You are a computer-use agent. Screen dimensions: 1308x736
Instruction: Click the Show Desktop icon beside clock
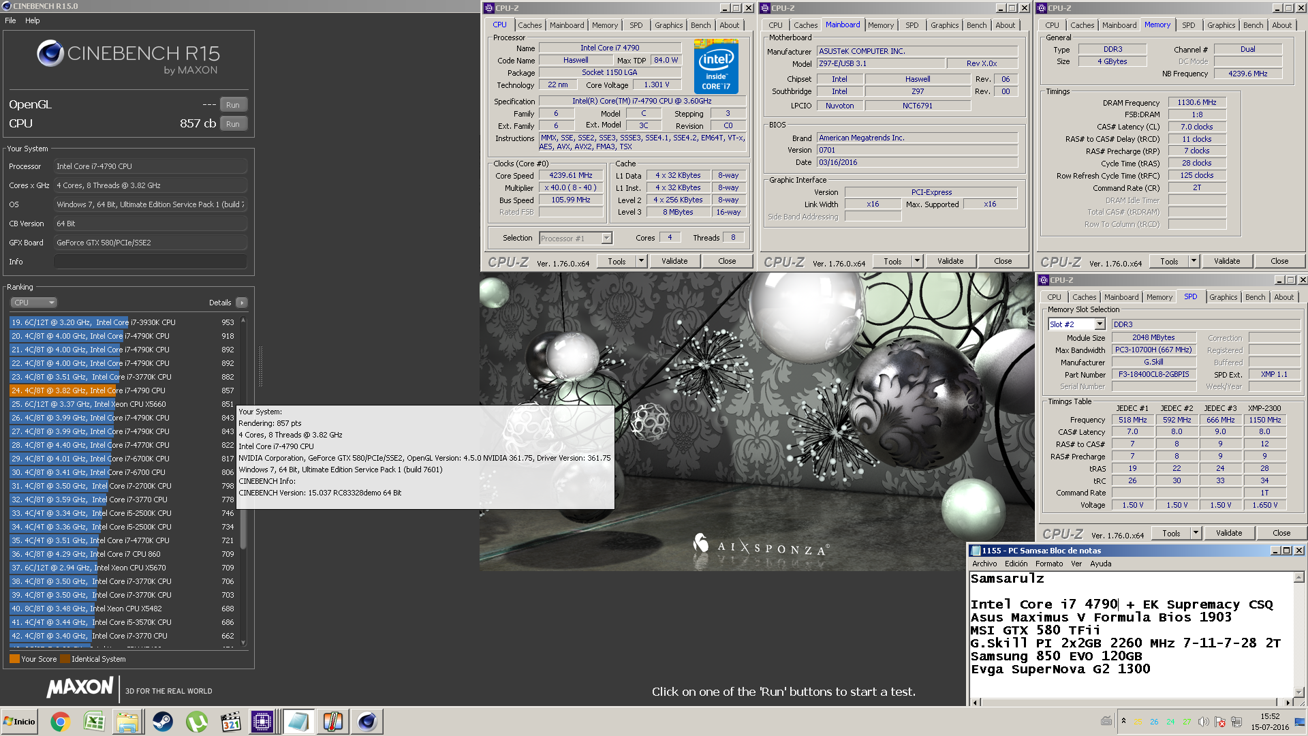1301,722
